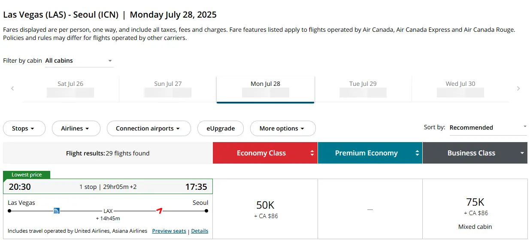Change the Sort by Recommended selection
Viewport: 530px width, 240px height.
pos(488,128)
